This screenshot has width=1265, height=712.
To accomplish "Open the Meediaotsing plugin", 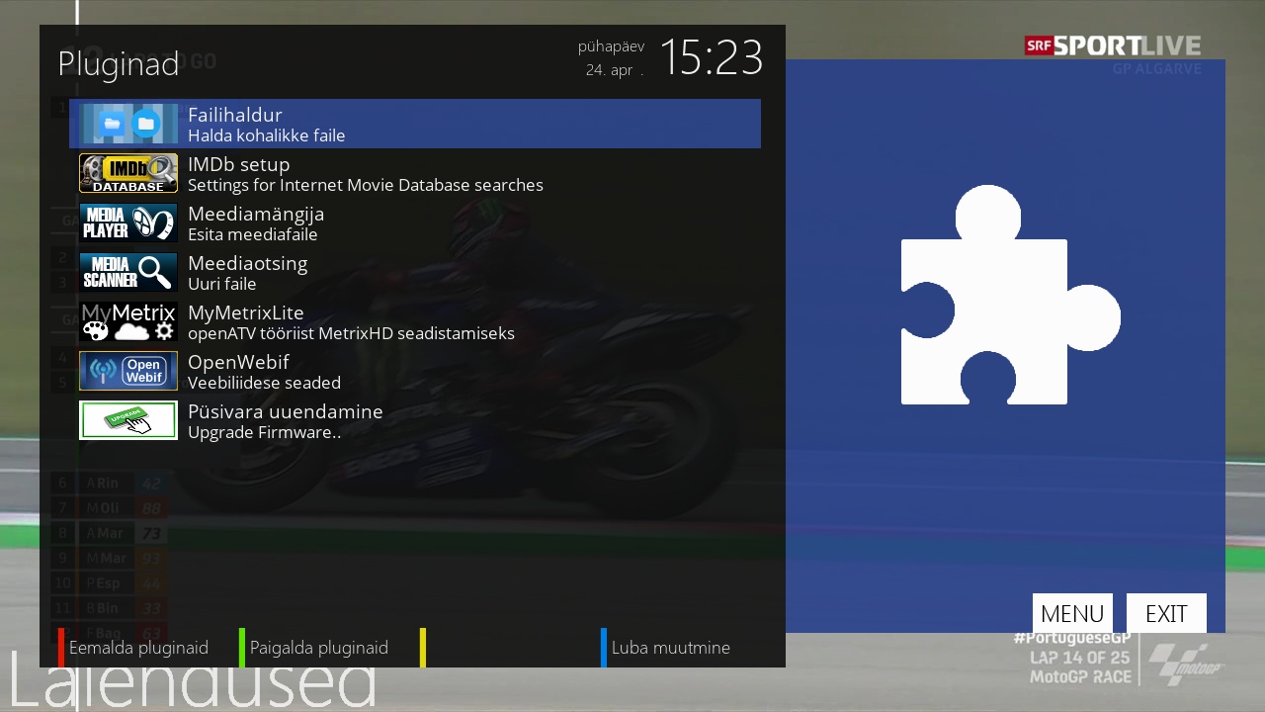I will [x=415, y=272].
